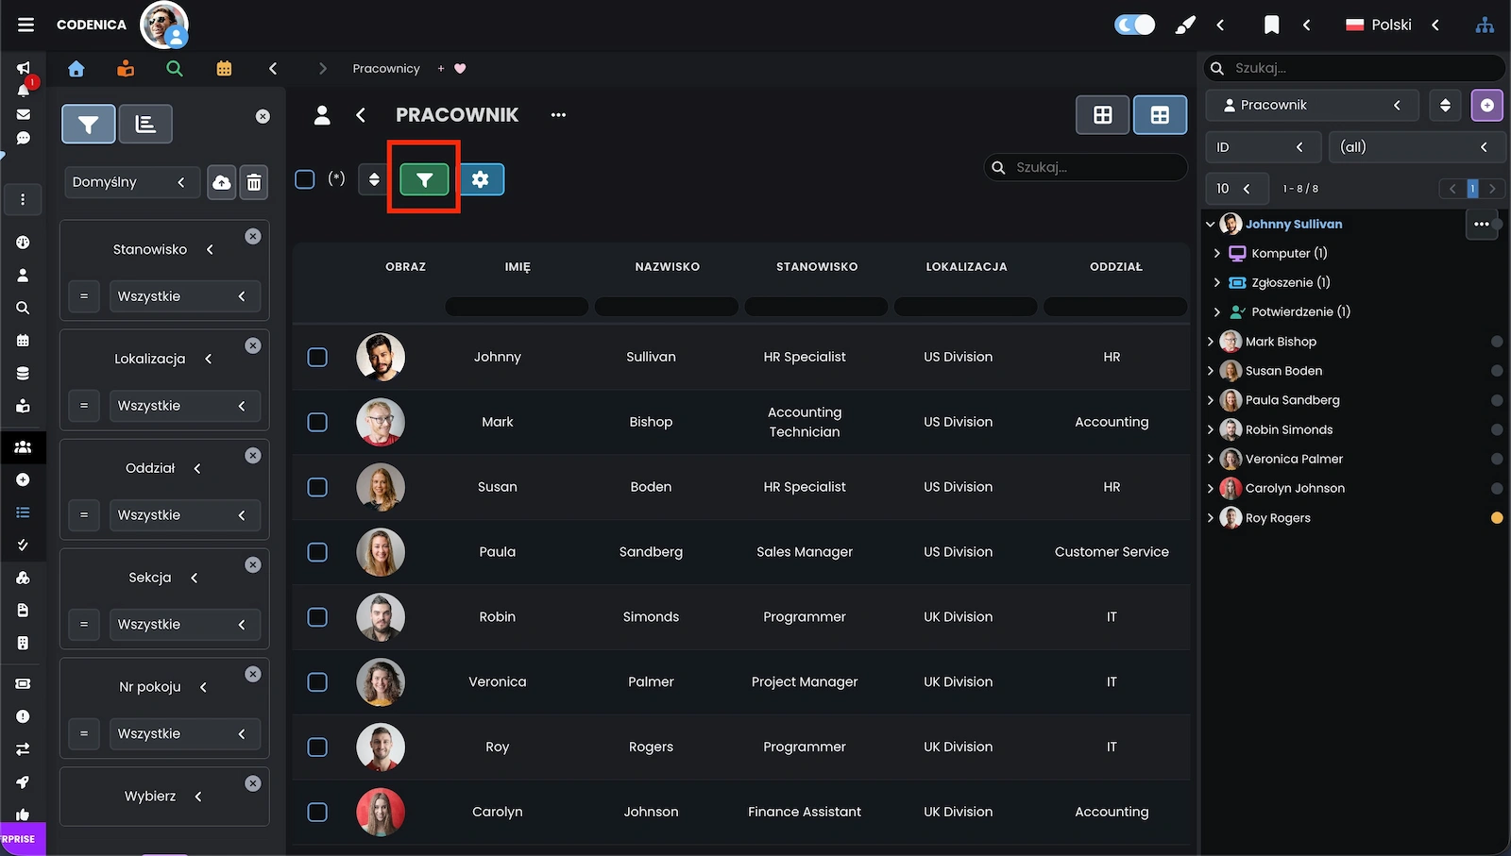Open the ellipsis menu next to PRACOWNIK title
1511x856 pixels.
[x=557, y=114]
